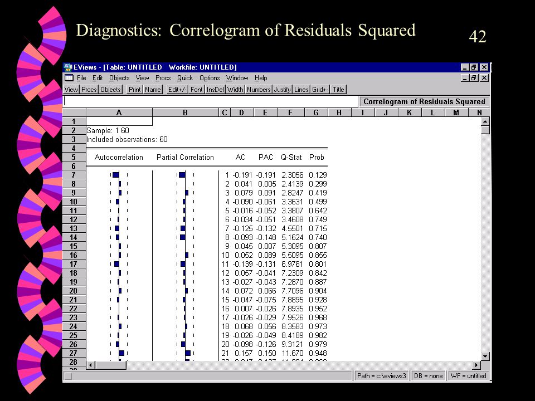Click the 'DB = none' status entry
The height and width of the screenshot is (401, 535).
coord(428,376)
